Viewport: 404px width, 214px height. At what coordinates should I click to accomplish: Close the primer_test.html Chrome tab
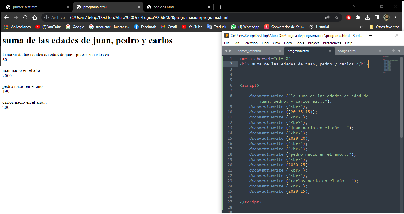point(68,7)
